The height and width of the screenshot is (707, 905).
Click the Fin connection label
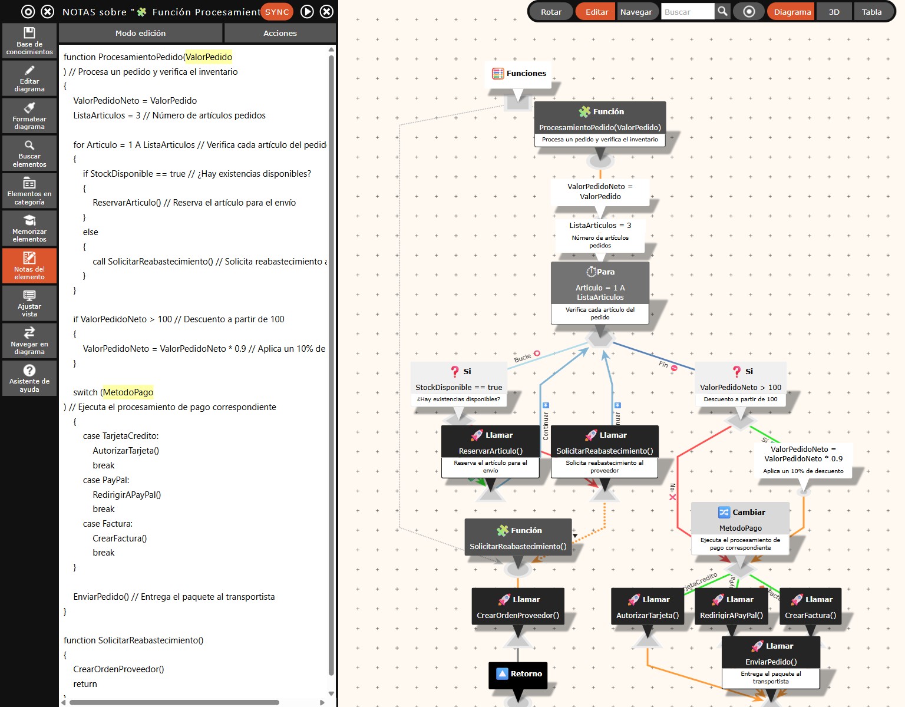click(x=663, y=365)
